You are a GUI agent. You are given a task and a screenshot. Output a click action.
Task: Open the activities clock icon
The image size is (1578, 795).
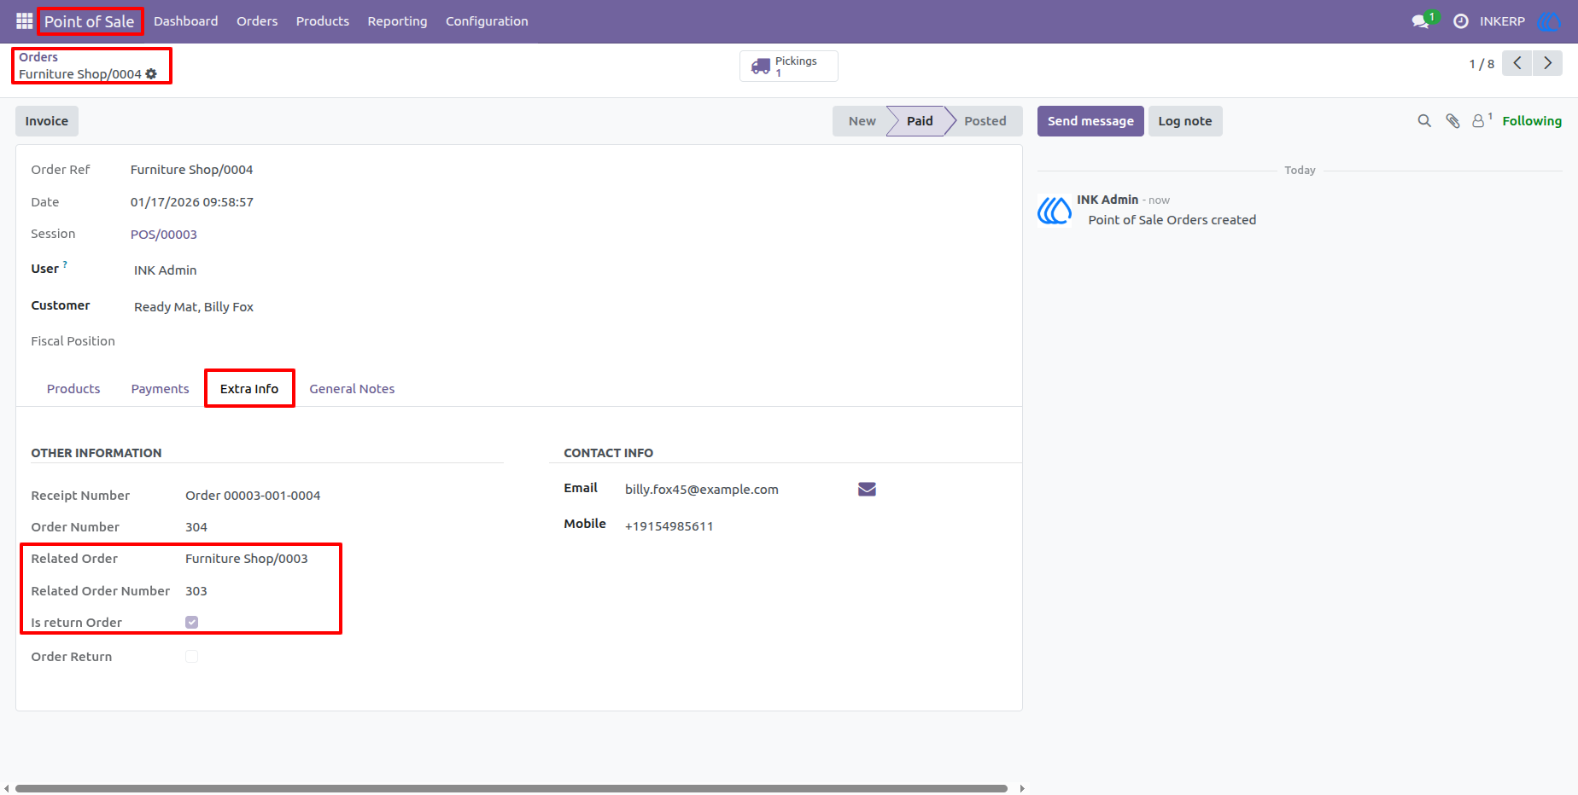click(x=1461, y=21)
